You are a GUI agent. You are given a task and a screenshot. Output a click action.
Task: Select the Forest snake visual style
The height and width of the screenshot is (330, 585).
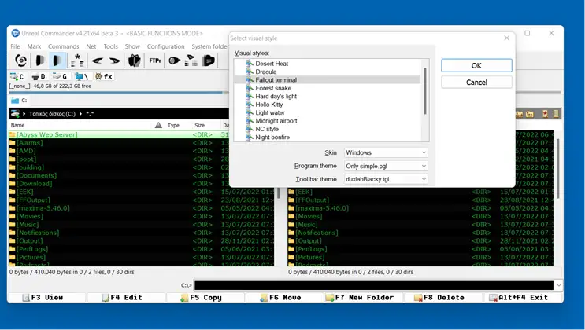pos(273,88)
